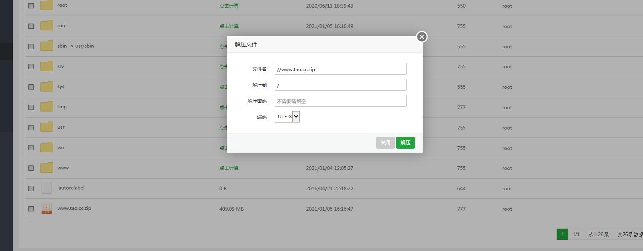Click 点击计算 for the www folder
This screenshot has width=643, height=251.
(229, 168)
